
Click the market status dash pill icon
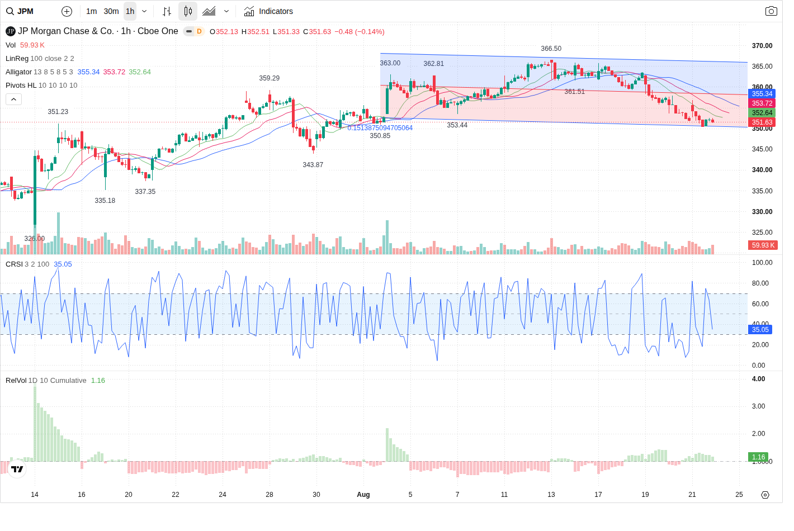[x=189, y=31]
